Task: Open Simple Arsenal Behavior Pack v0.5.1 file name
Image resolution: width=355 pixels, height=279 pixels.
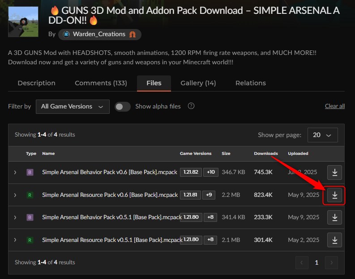Action: pyautogui.click(x=112, y=217)
